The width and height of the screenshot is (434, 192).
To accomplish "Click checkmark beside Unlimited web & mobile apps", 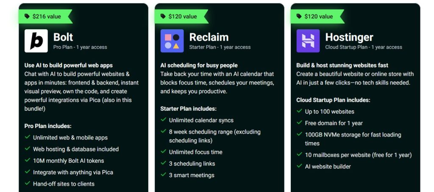I will [x=28, y=137].
